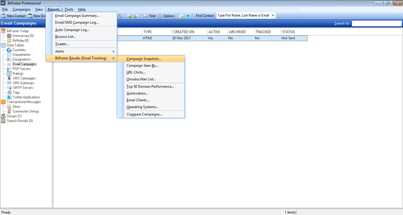Click the Find magnifier toolbar button
The height and width of the screenshot is (215, 403).
pos(149,16)
